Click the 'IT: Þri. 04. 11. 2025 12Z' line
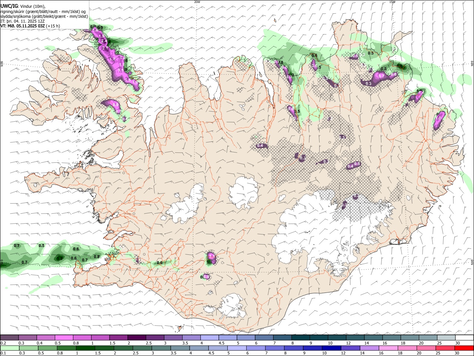474x356 pixels. point(23,21)
